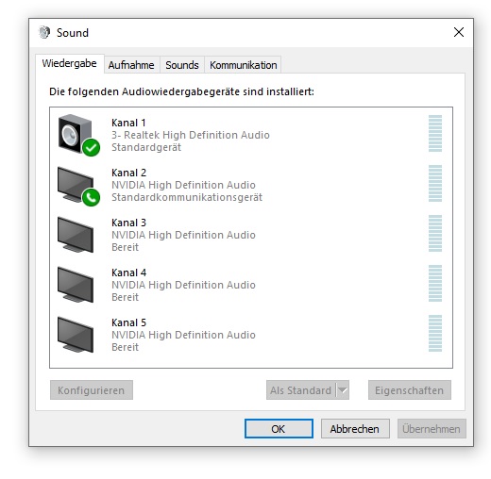The width and height of the screenshot is (491, 479).
Task: Click "Bereit" status under Kanal 4
Action: (125, 297)
